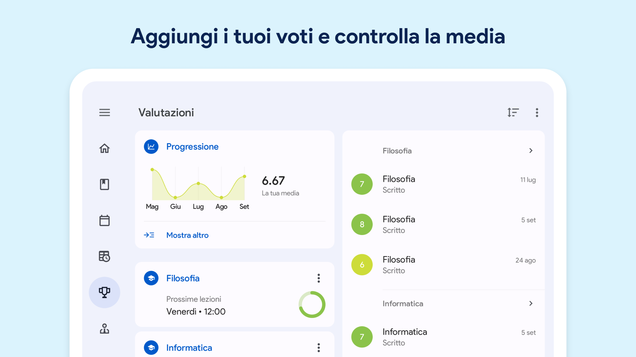Viewport: 636px width, 357px height.
Task: Open the Filosofia grade dated 11 lug
Action: [443, 184]
